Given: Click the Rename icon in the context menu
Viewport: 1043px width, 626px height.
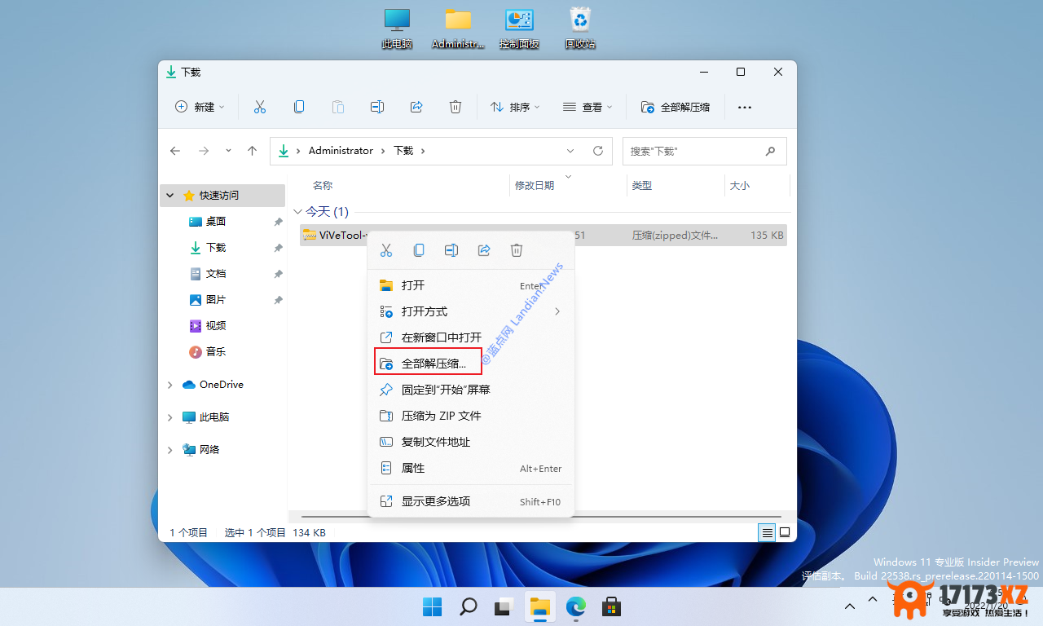Looking at the screenshot, I should click(x=451, y=250).
